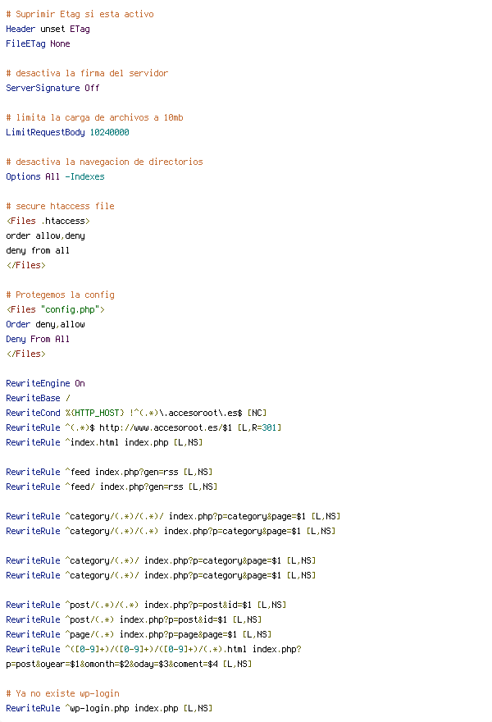
Task: Click the RewriteCond %{HTTP_HOST} line
Action: (x=137, y=413)
